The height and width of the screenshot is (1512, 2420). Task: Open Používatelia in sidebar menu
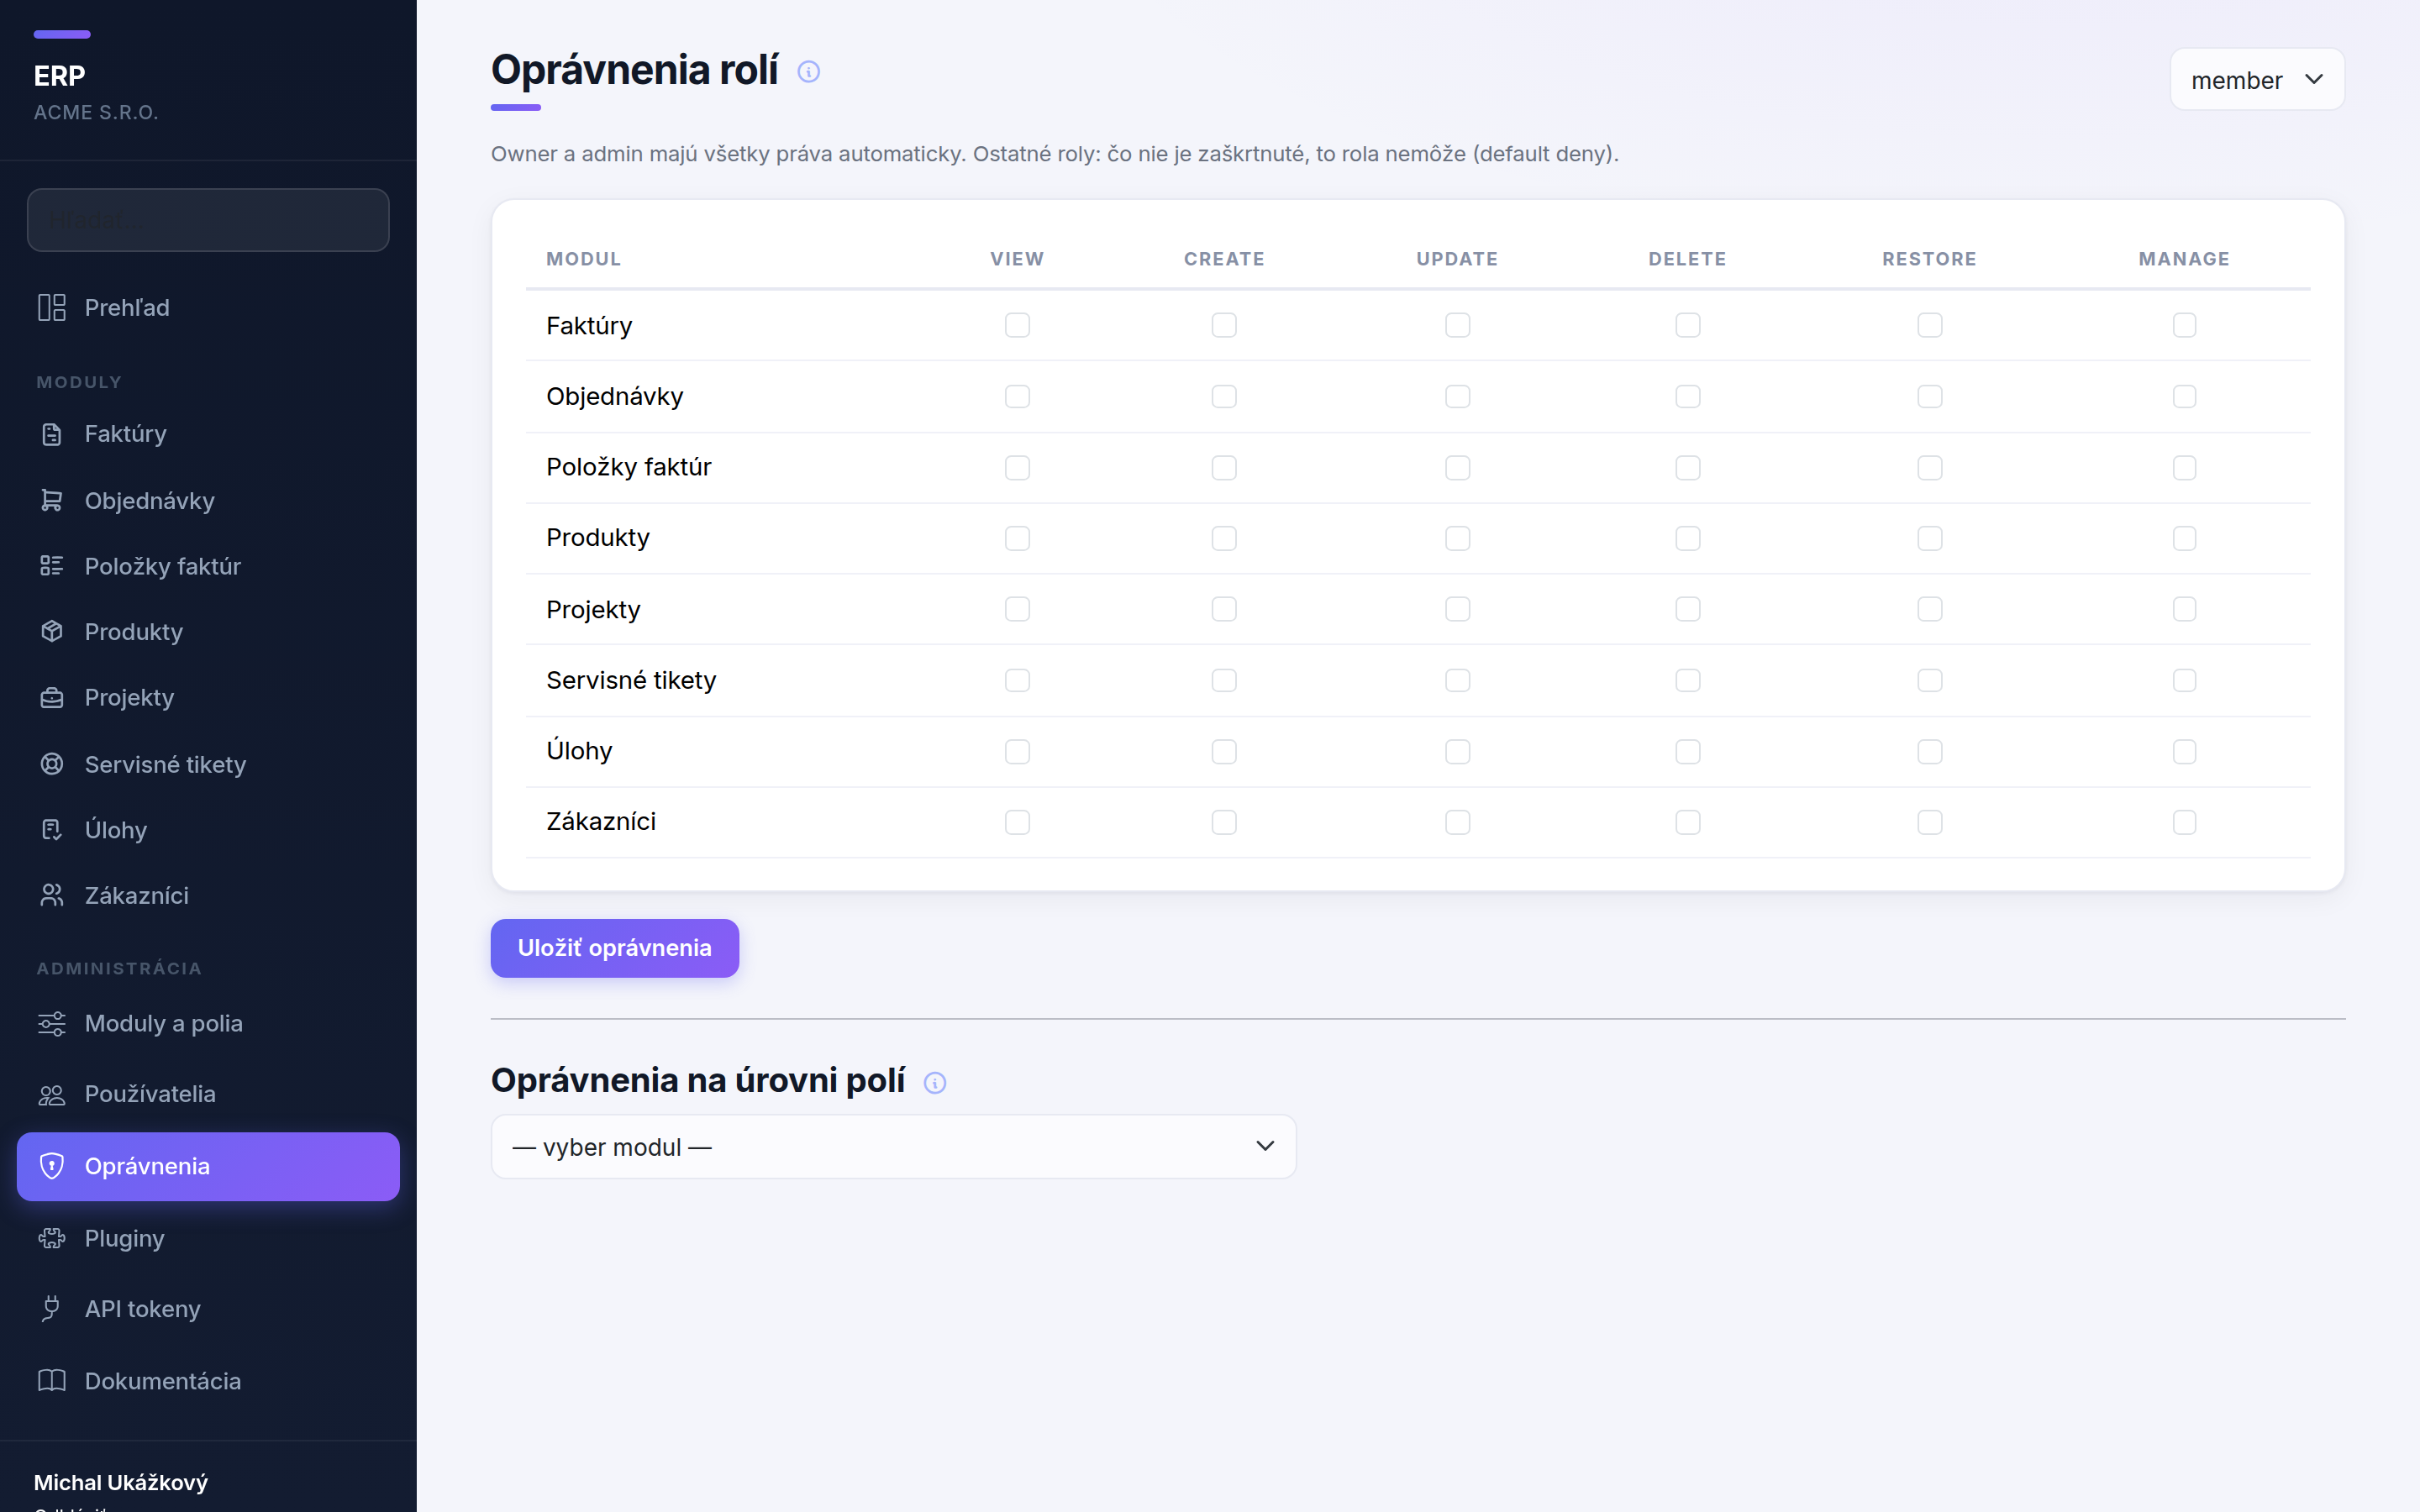[208, 1094]
